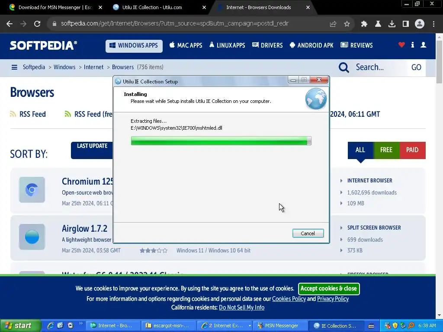This screenshot has width=443, height=332.
Task: Open the browser three-dot menu
Action: [x=433, y=24]
